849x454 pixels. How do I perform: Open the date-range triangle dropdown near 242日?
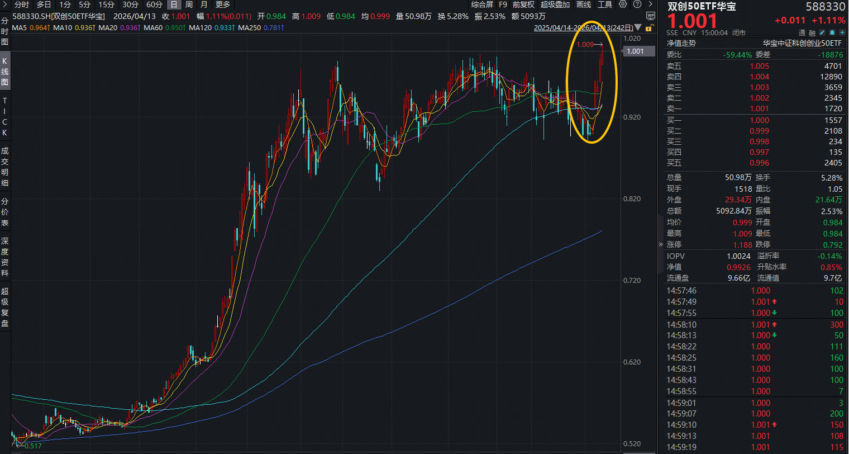point(636,28)
